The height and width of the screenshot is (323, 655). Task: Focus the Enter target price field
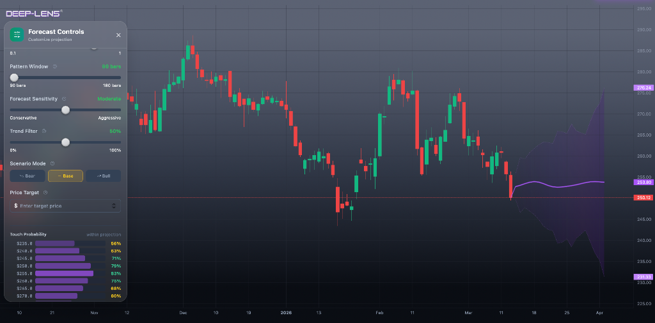[x=66, y=206]
